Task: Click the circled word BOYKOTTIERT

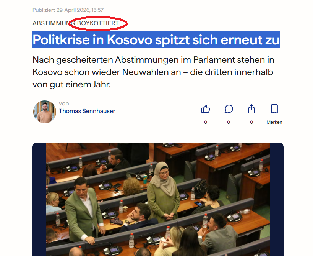Action: (98, 23)
